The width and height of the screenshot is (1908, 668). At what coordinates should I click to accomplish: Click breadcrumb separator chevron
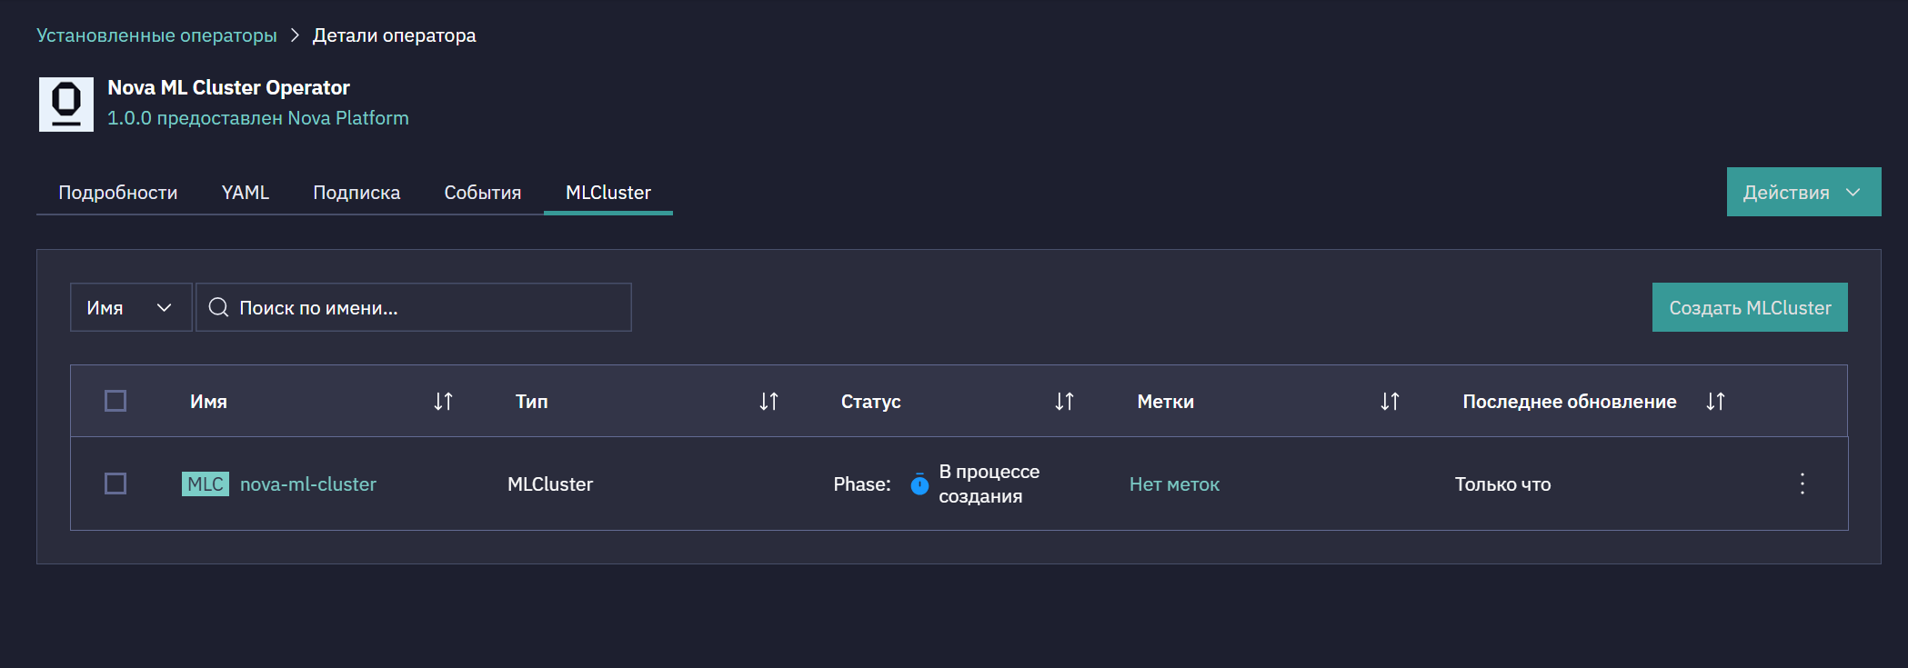pyautogui.click(x=295, y=35)
